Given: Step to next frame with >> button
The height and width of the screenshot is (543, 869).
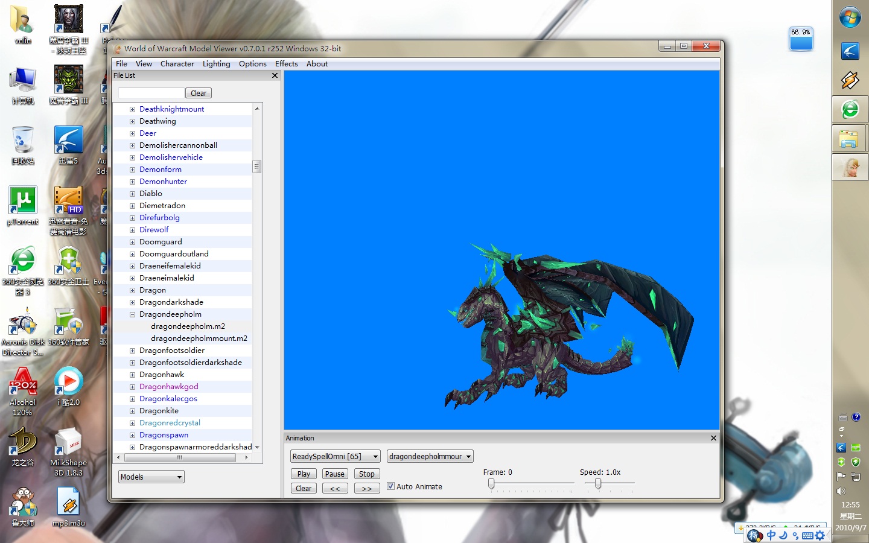Looking at the screenshot, I should [x=367, y=488].
